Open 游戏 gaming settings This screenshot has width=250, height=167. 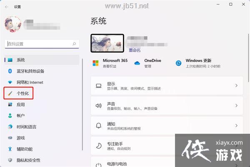[42, 138]
